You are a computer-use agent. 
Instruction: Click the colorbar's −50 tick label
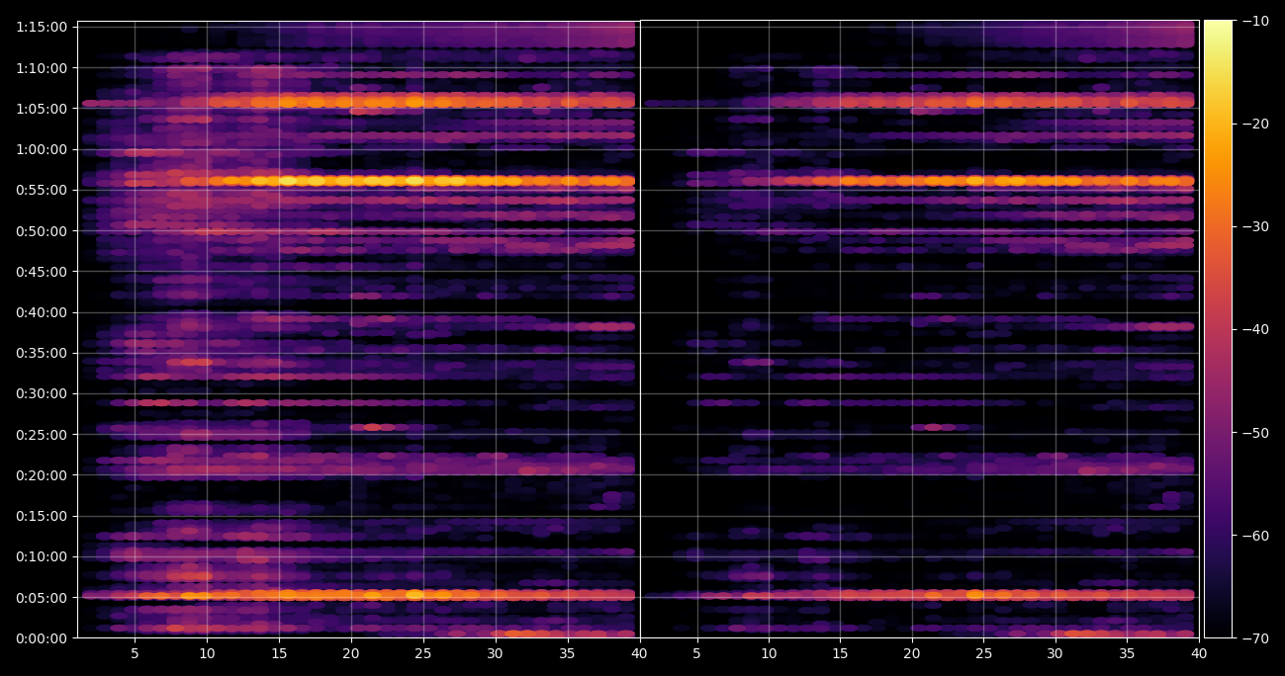1254,433
